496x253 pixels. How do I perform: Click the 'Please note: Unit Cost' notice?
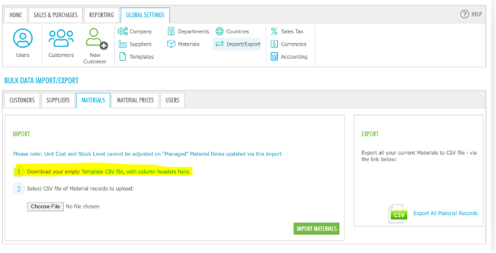pyautogui.click(x=148, y=154)
